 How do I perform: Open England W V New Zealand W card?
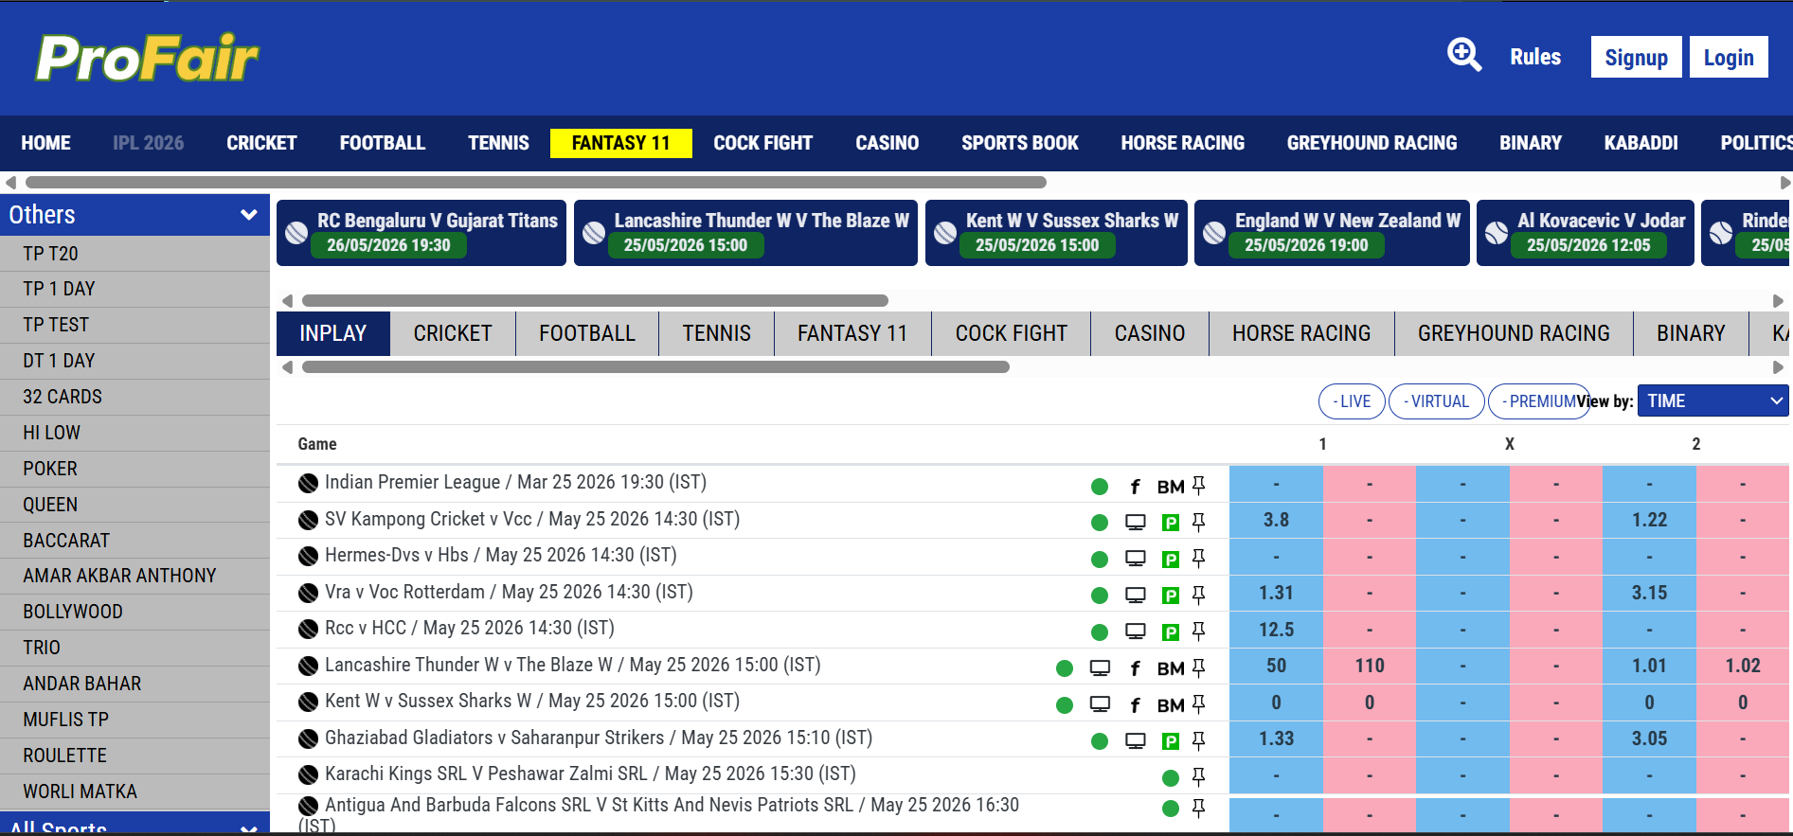(x=1332, y=233)
